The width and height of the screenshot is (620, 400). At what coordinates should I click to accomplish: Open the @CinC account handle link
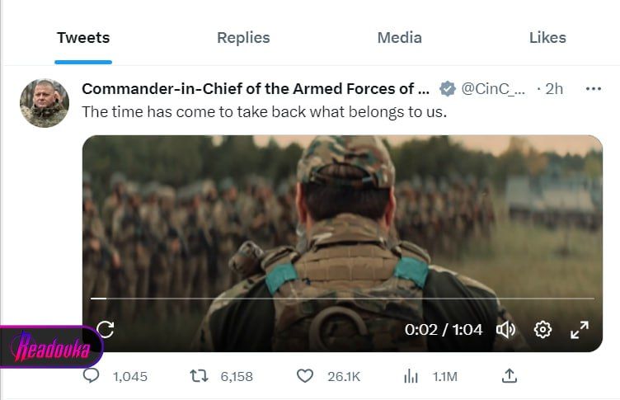pos(492,89)
